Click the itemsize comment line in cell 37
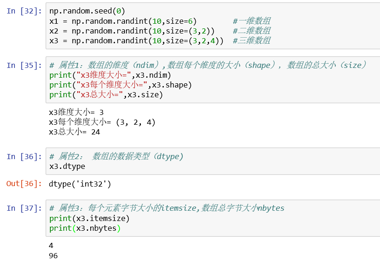Image resolution: width=380 pixels, height=261 pixels. (x=167, y=208)
